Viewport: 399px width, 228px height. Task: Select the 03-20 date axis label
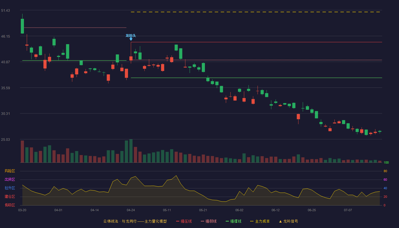click(x=22, y=210)
